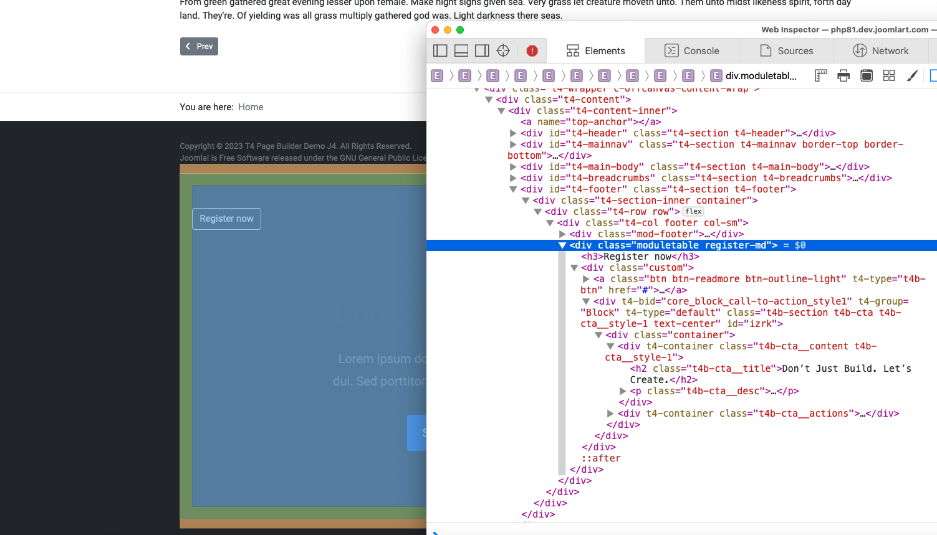
Task: Open the Network tab
Action: pos(880,50)
